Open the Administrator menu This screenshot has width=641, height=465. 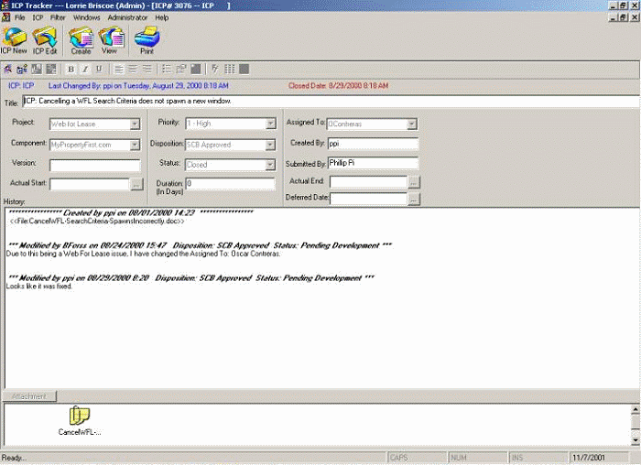coord(127,17)
